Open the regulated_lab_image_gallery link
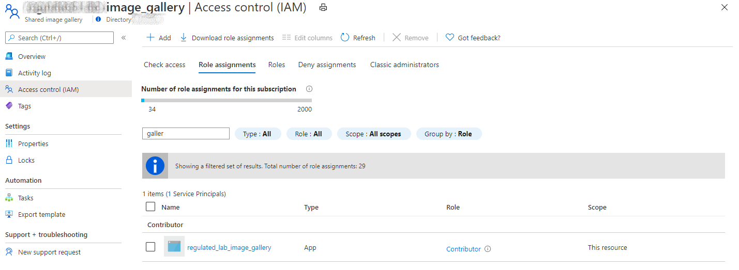Viewport: 739px width, 270px height. coord(229,247)
